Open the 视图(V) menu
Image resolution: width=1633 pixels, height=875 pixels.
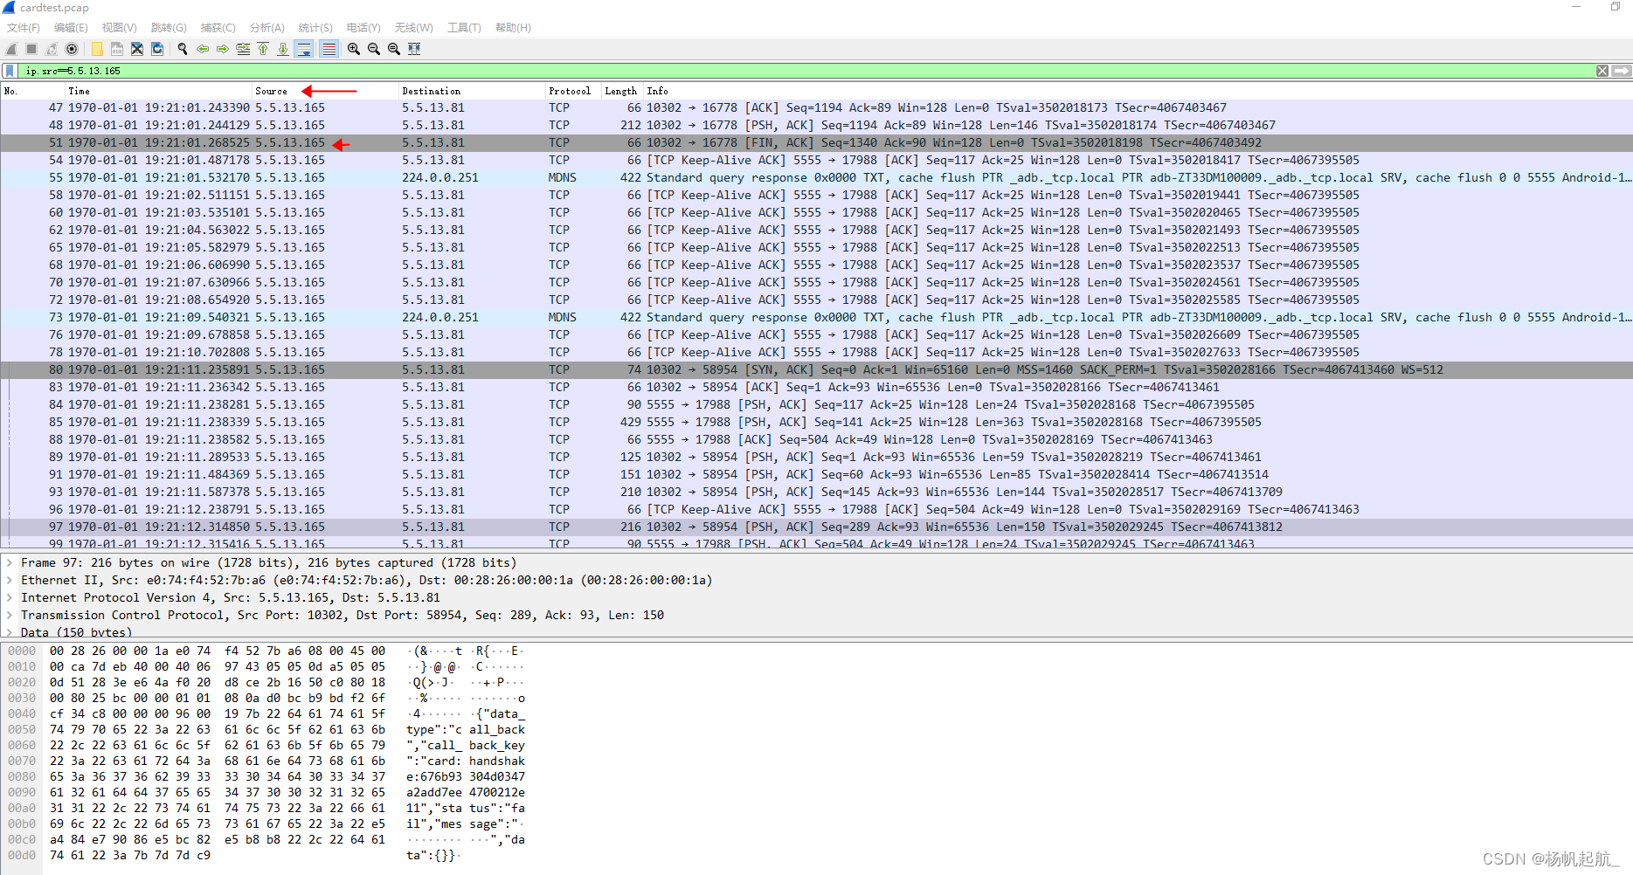tap(120, 28)
